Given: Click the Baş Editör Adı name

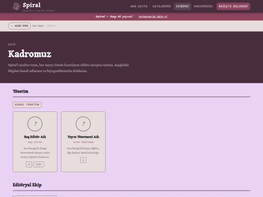Looking at the screenshot, I should [x=35, y=137].
